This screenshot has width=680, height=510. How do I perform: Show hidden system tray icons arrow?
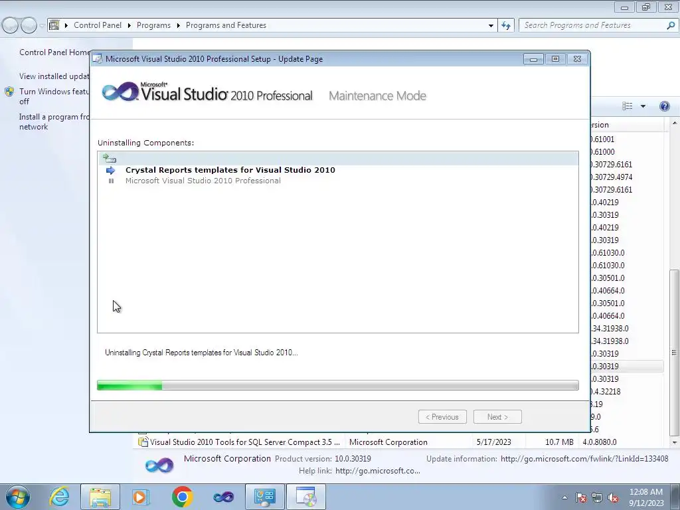pos(564,497)
